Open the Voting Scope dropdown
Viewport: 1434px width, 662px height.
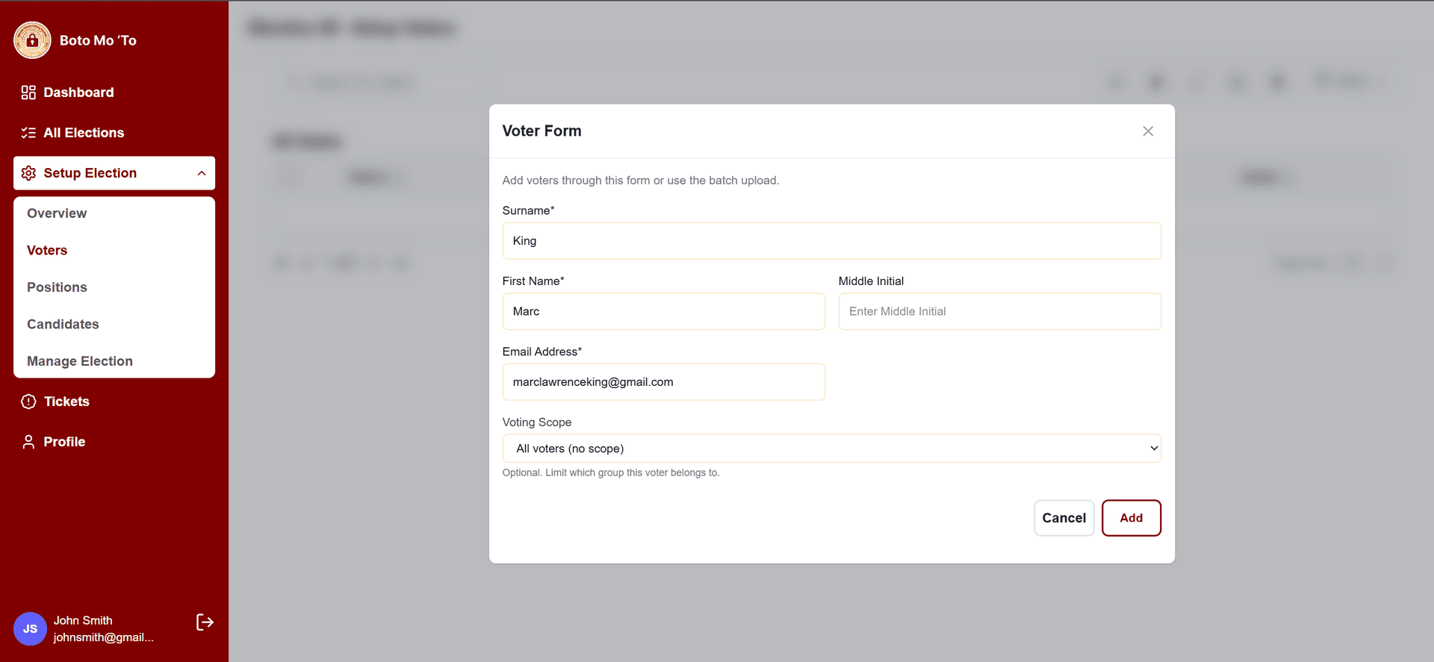831,449
